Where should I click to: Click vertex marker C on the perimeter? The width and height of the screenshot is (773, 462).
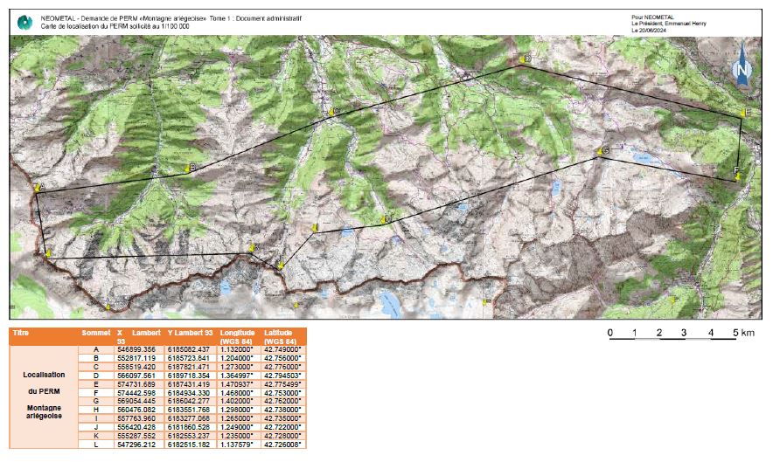click(x=332, y=111)
